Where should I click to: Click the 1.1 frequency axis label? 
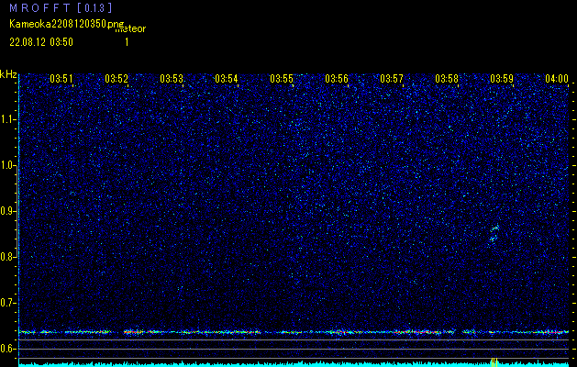pyautogui.click(x=8, y=119)
